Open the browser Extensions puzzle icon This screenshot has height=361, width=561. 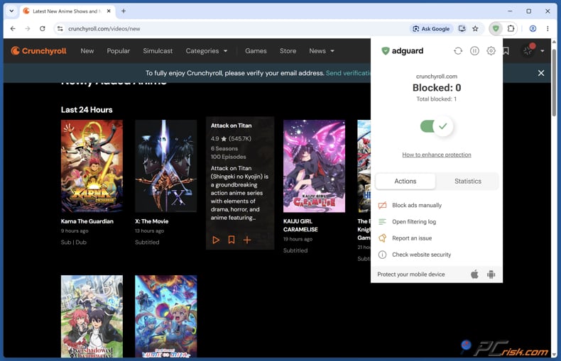tap(511, 28)
